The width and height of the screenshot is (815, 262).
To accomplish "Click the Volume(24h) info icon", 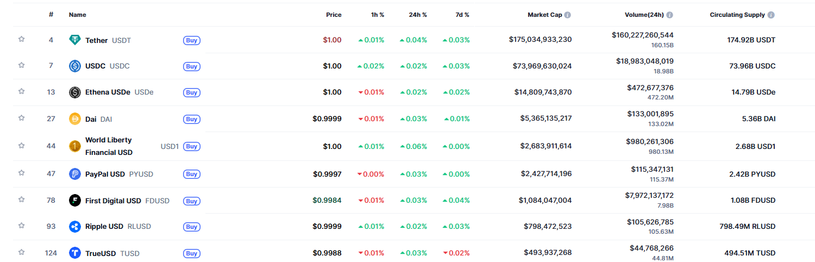I will coord(670,15).
